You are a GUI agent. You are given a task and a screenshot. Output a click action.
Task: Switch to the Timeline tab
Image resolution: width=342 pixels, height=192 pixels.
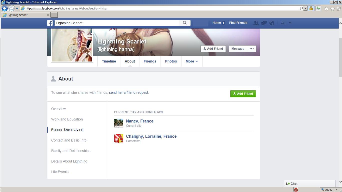point(109,61)
